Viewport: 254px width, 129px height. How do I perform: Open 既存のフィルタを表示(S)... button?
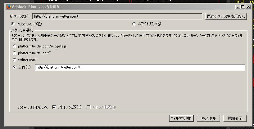226,16
